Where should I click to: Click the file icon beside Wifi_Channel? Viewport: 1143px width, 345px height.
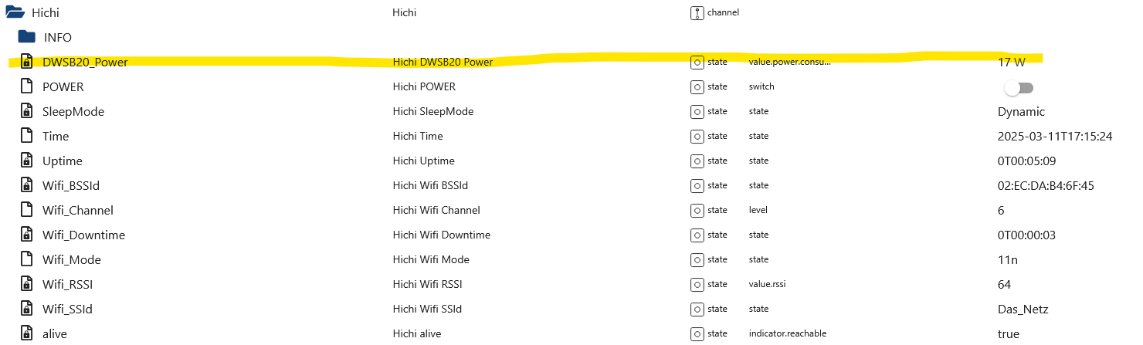(26, 210)
